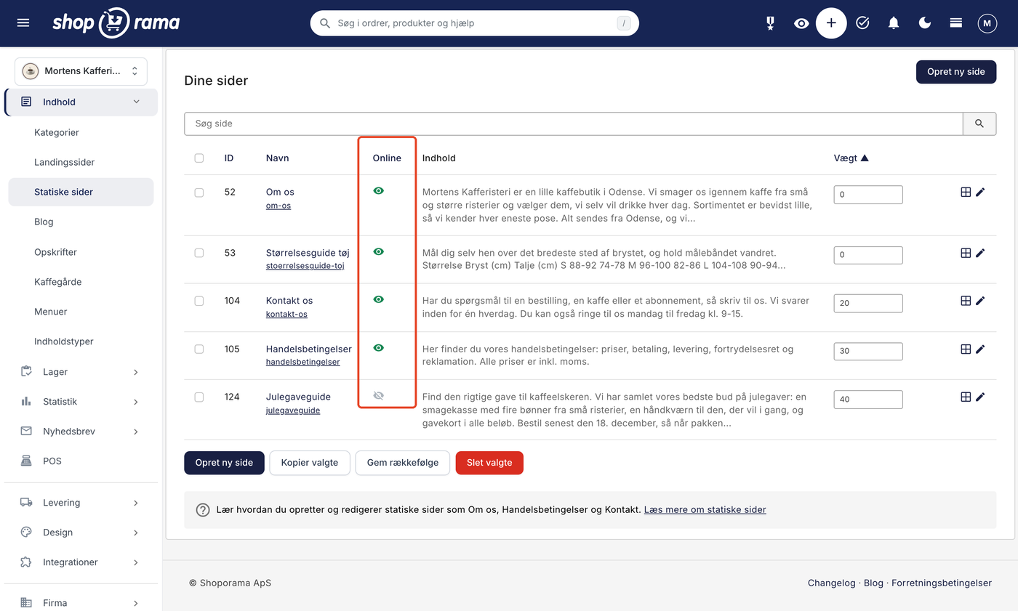The image size is (1018, 611).
Task: Toggle dark mode moon icon
Action: 925,23
